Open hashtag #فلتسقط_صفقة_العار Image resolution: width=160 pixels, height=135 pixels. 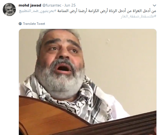click(138, 16)
